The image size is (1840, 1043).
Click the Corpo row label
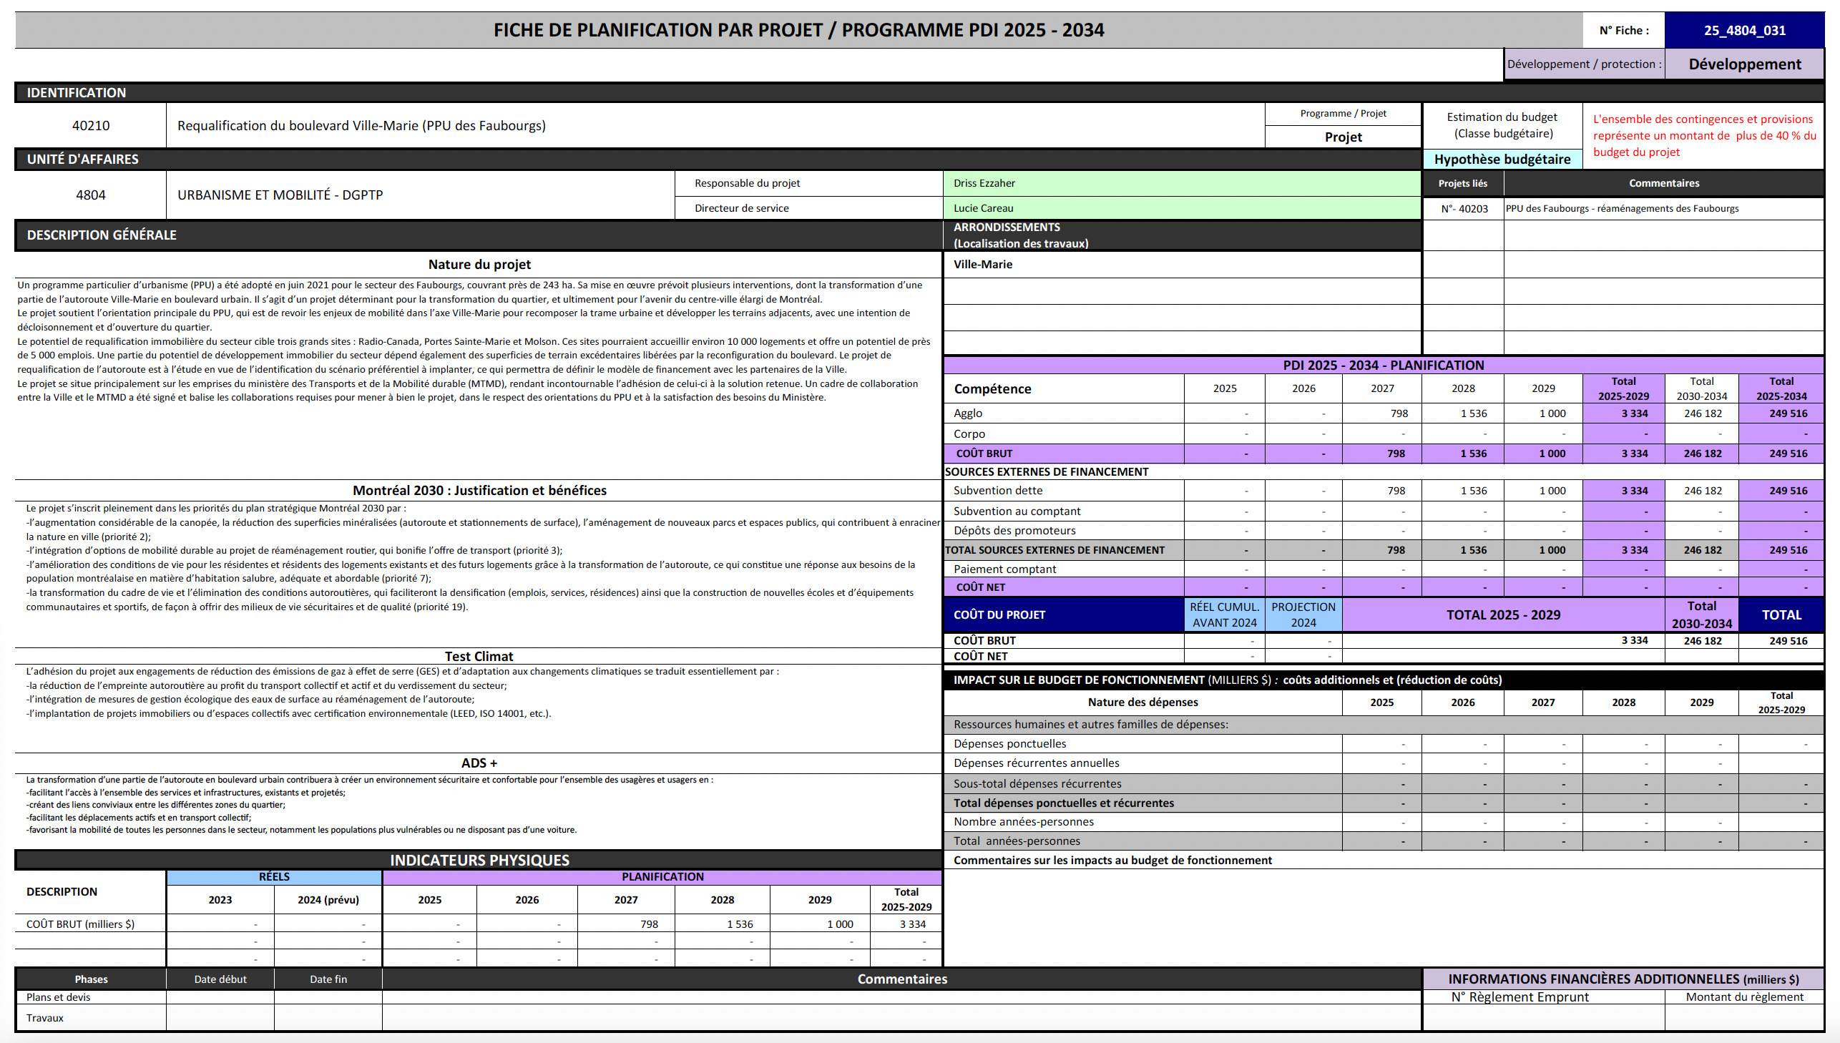[x=969, y=434]
